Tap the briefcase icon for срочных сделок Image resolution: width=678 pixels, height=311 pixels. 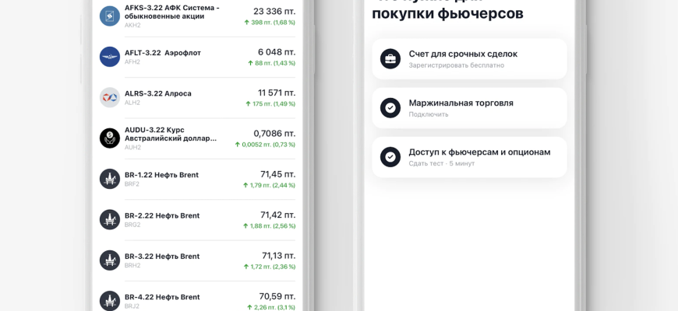(390, 59)
